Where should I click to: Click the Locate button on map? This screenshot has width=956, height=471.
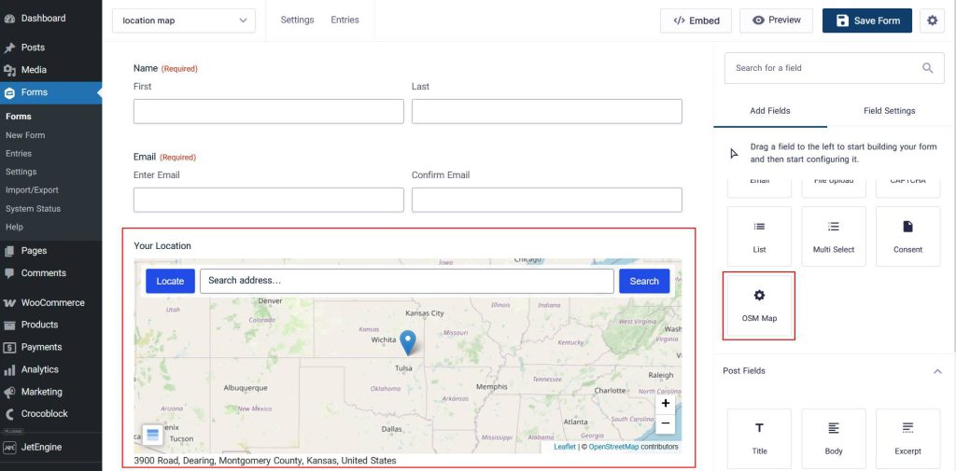(x=170, y=282)
